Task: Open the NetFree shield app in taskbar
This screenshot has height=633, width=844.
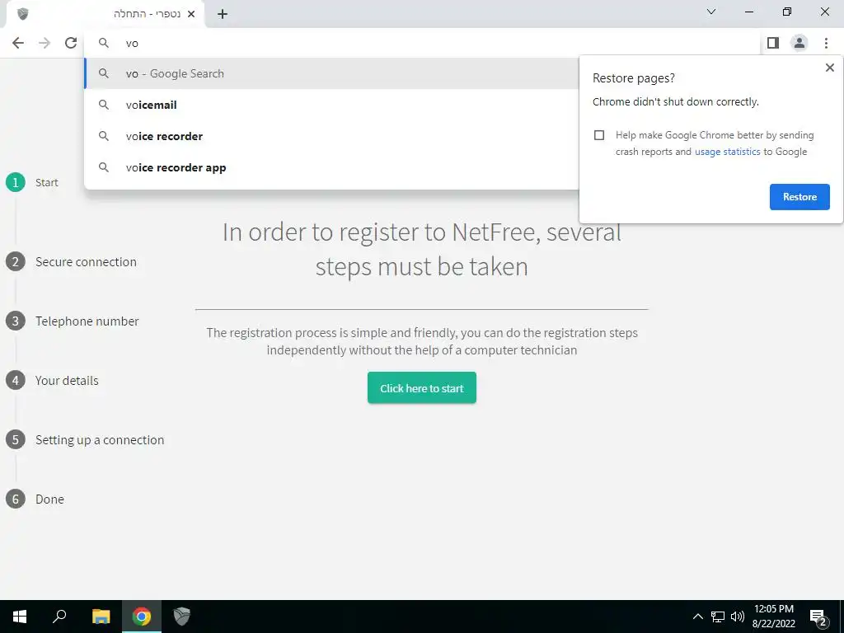Action: coord(182,617)
